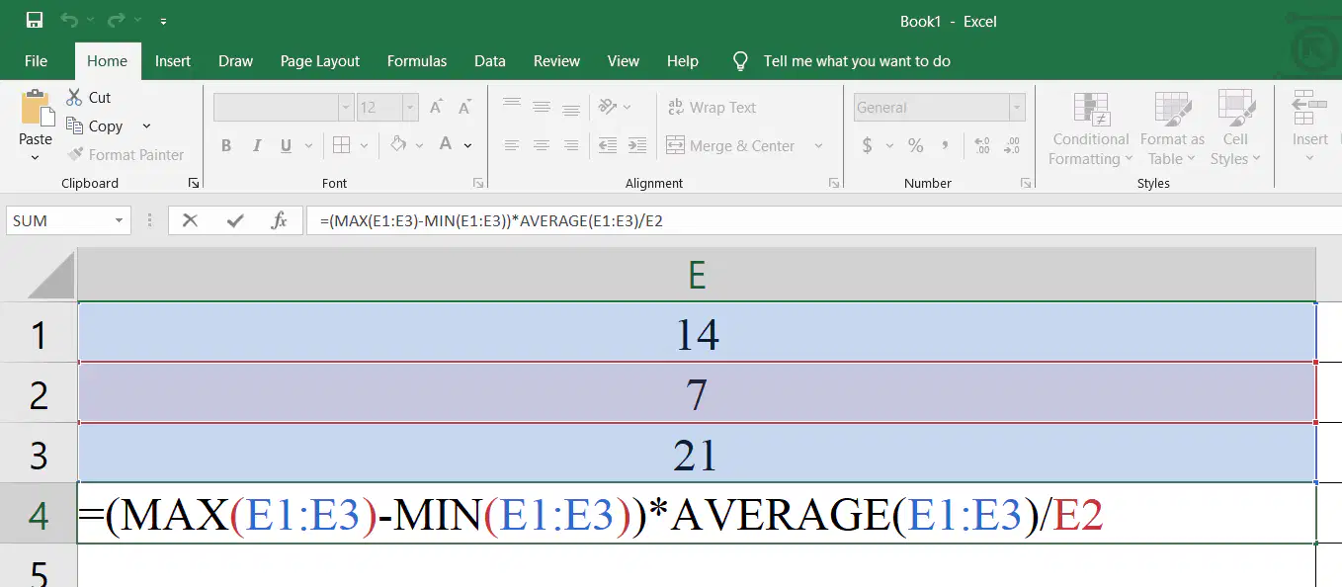1342x587 pixels.
Task: Align text to the right
Action: click(x=571, y=145)
